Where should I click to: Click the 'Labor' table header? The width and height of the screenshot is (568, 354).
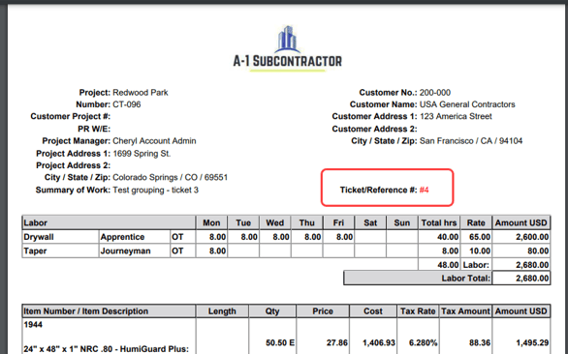pyautogui.click(x=109, y=222)
